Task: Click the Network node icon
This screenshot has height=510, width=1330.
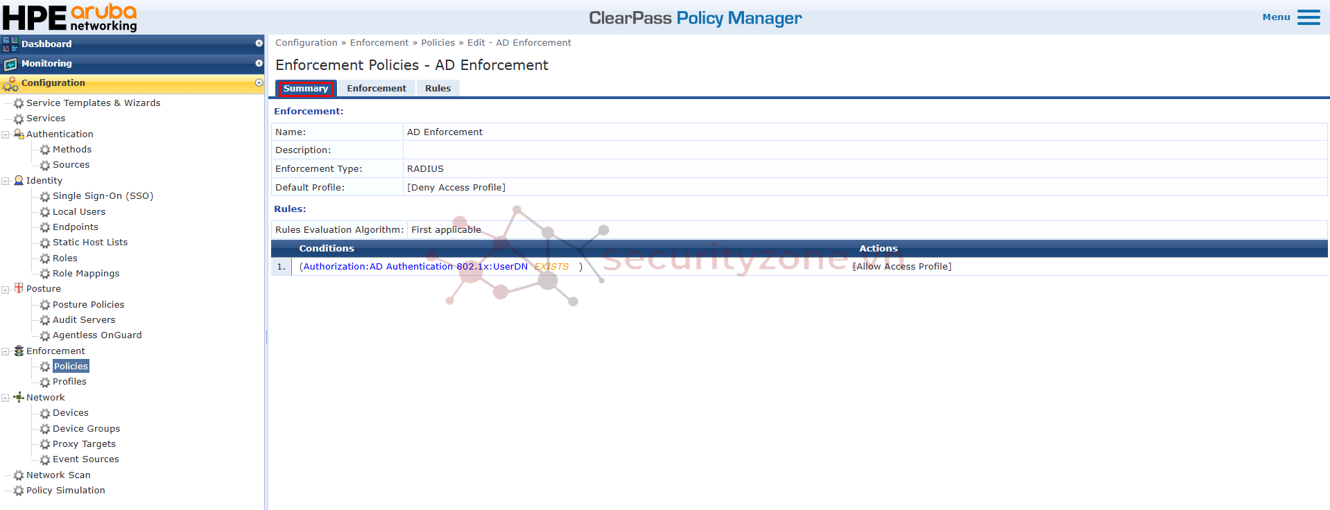Action: click(x=19, y=397)
